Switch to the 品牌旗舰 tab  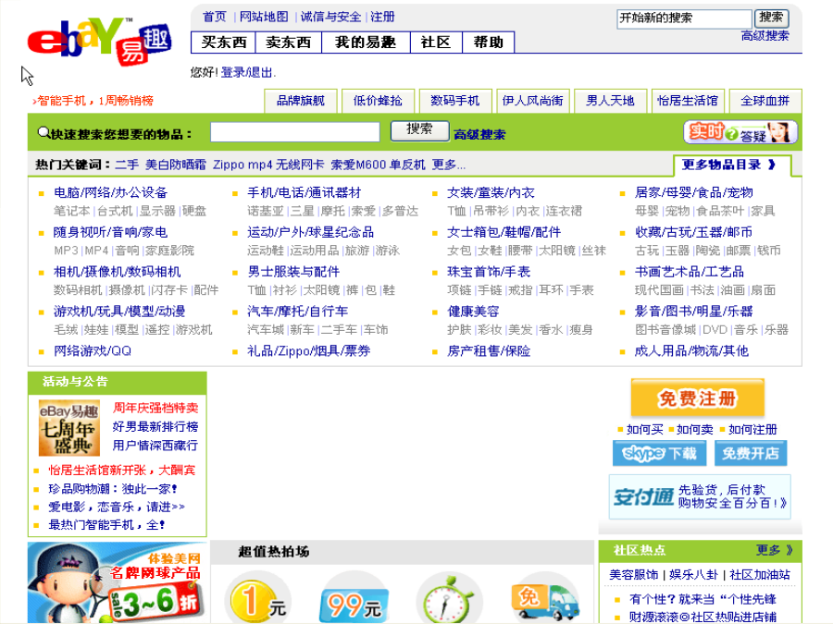[x=301, y=101]
